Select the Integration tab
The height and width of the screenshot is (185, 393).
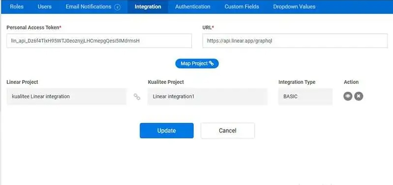148,7
